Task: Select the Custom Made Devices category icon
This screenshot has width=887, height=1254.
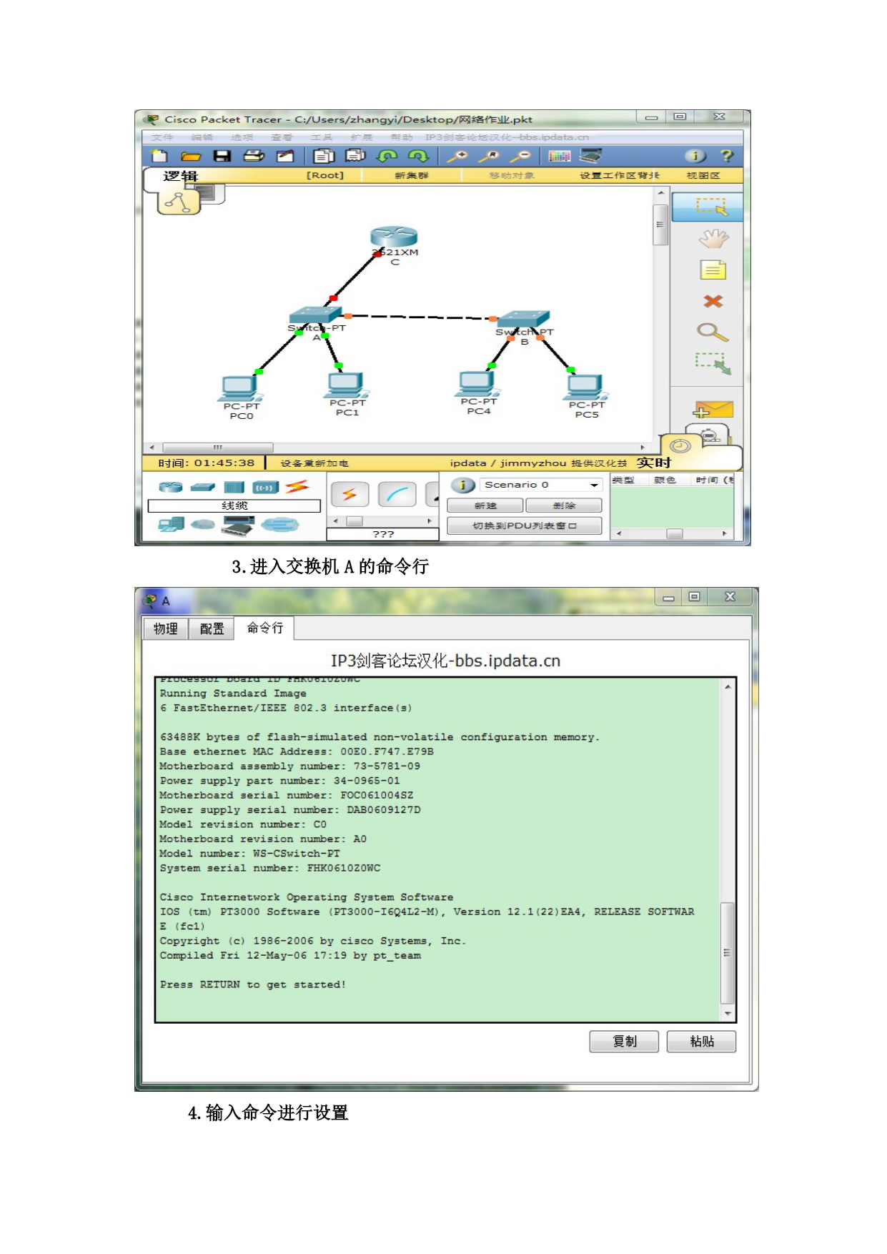Action: [x=239, y=525]
